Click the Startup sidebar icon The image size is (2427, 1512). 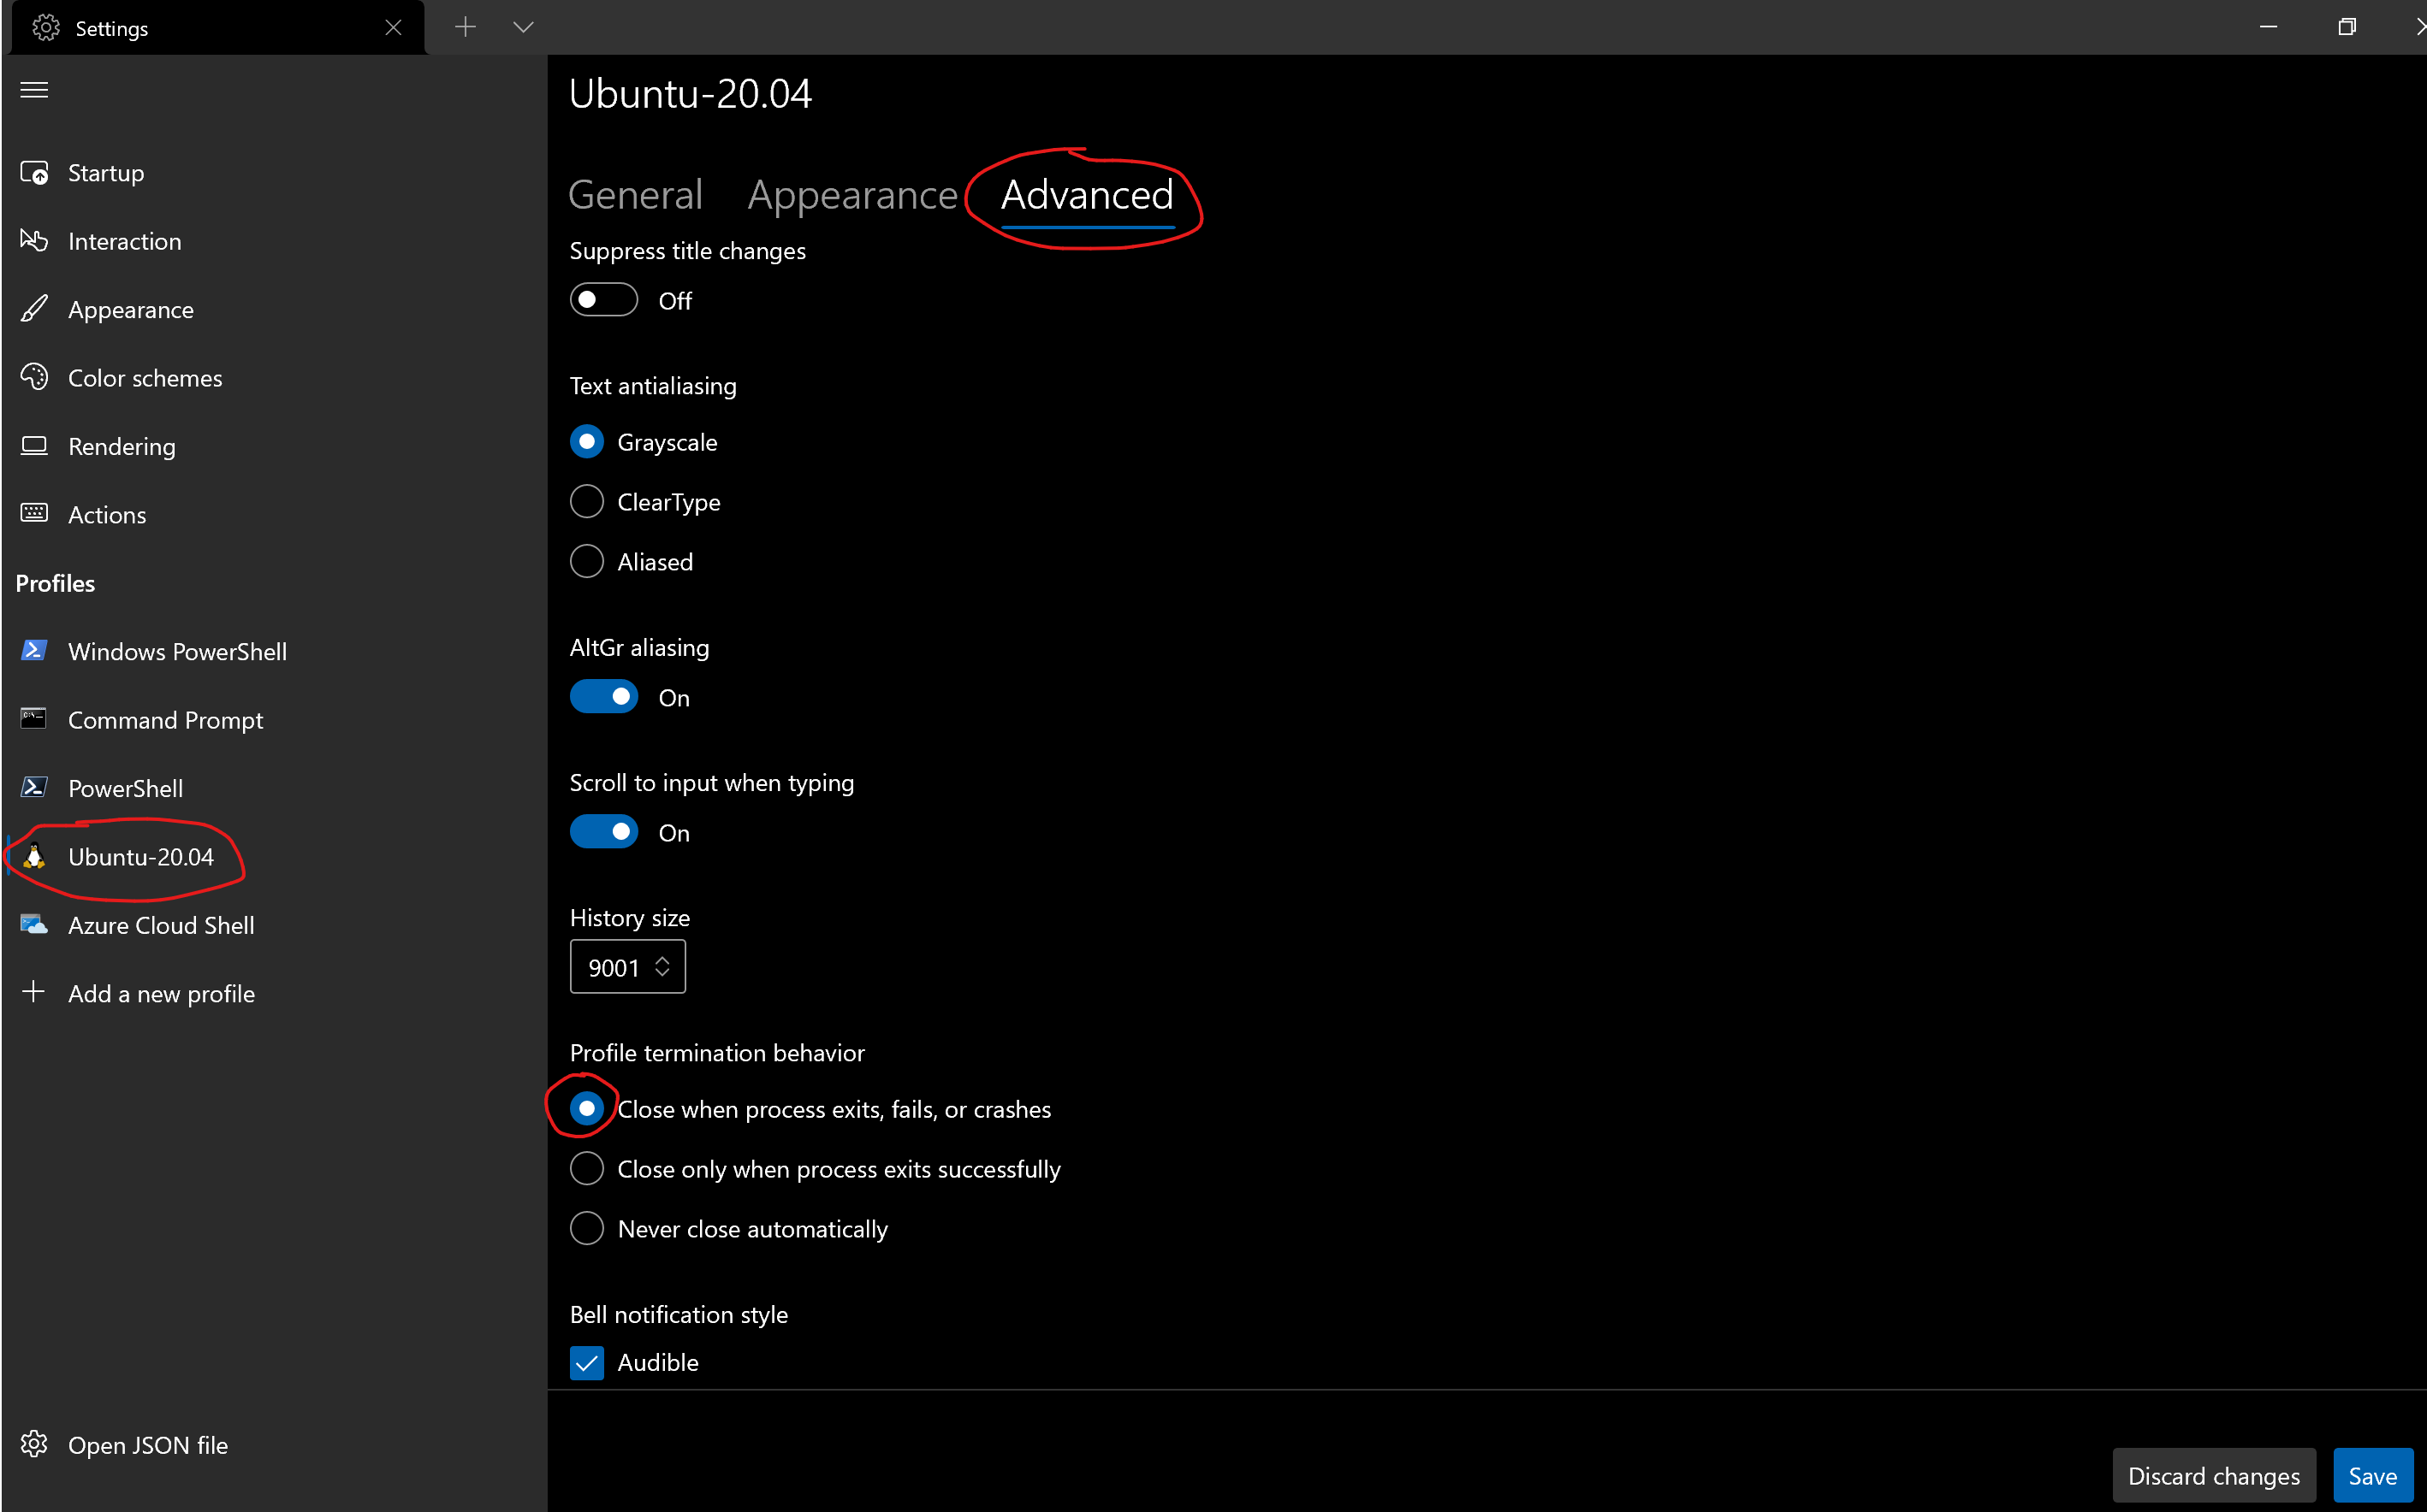pos(34,173)
